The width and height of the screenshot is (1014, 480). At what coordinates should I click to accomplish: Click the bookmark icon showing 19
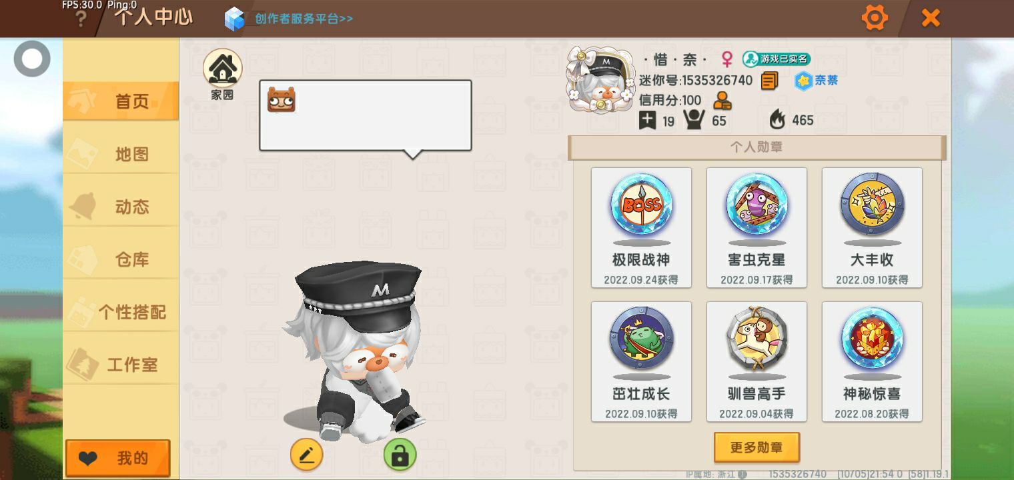pyautogui.click(x=647, y=120)
